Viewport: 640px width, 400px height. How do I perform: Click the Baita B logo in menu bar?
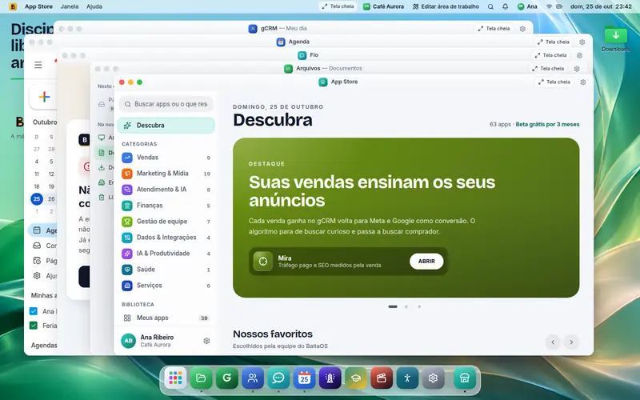13,6
